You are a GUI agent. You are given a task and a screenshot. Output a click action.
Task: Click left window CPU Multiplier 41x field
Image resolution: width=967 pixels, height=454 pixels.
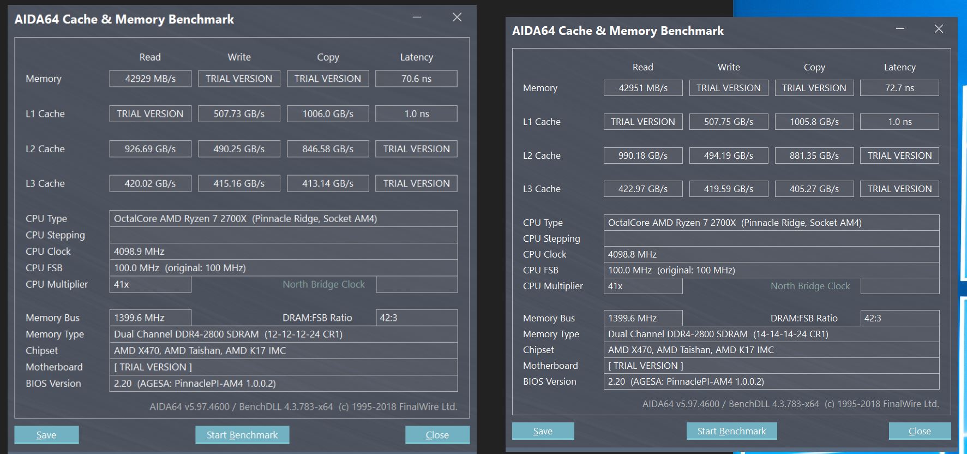[151, 284]
